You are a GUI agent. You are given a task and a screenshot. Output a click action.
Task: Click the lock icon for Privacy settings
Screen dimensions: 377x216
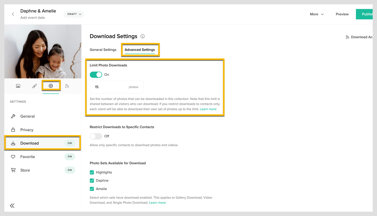[13, 130]
